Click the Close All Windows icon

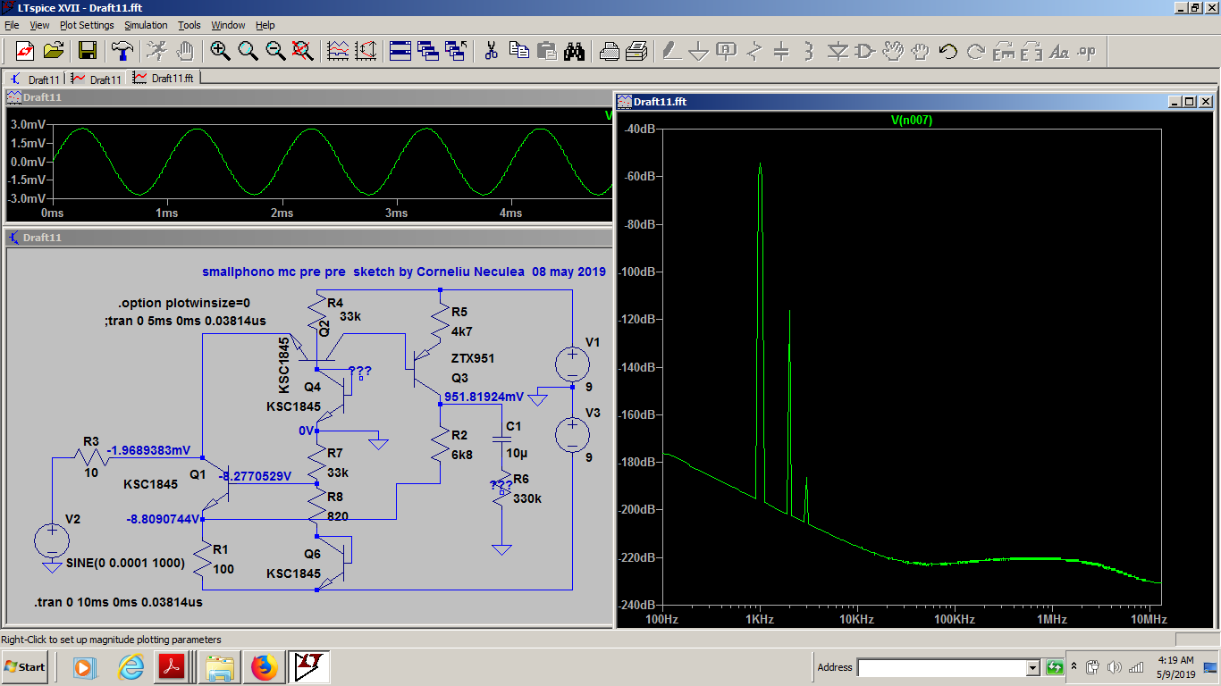[x=456, y=51]
